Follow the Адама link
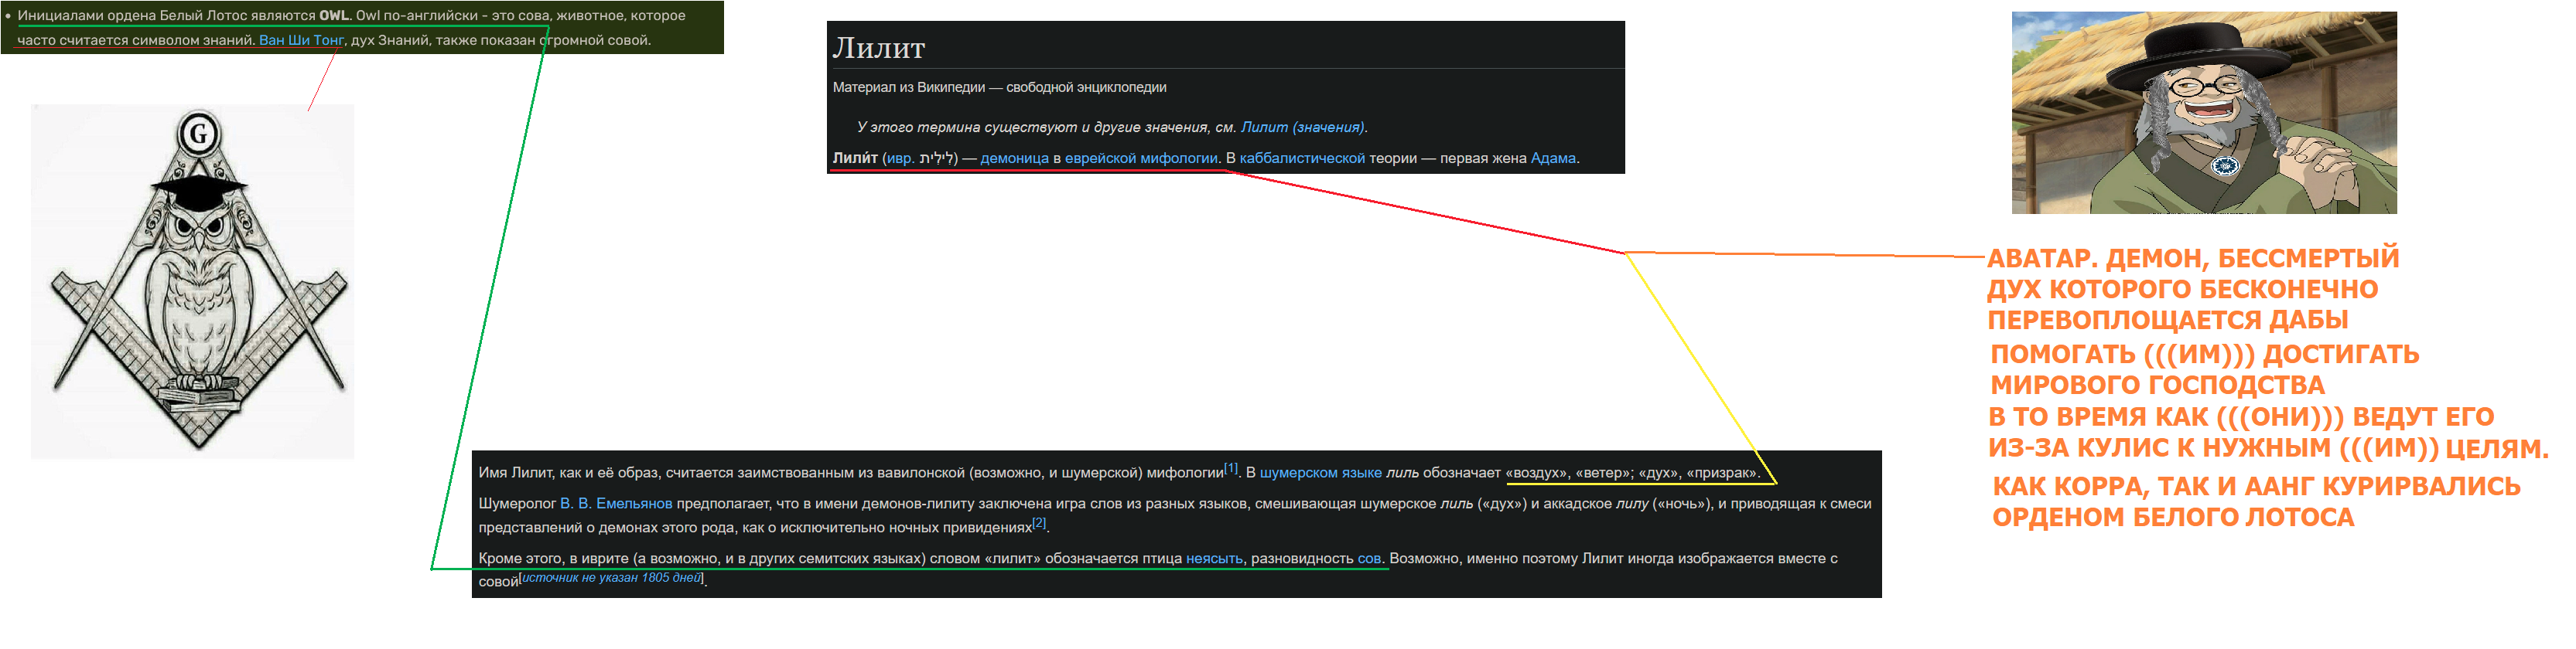The width and height of the screenshot is (2576, 649). [x=1553, y=158]
